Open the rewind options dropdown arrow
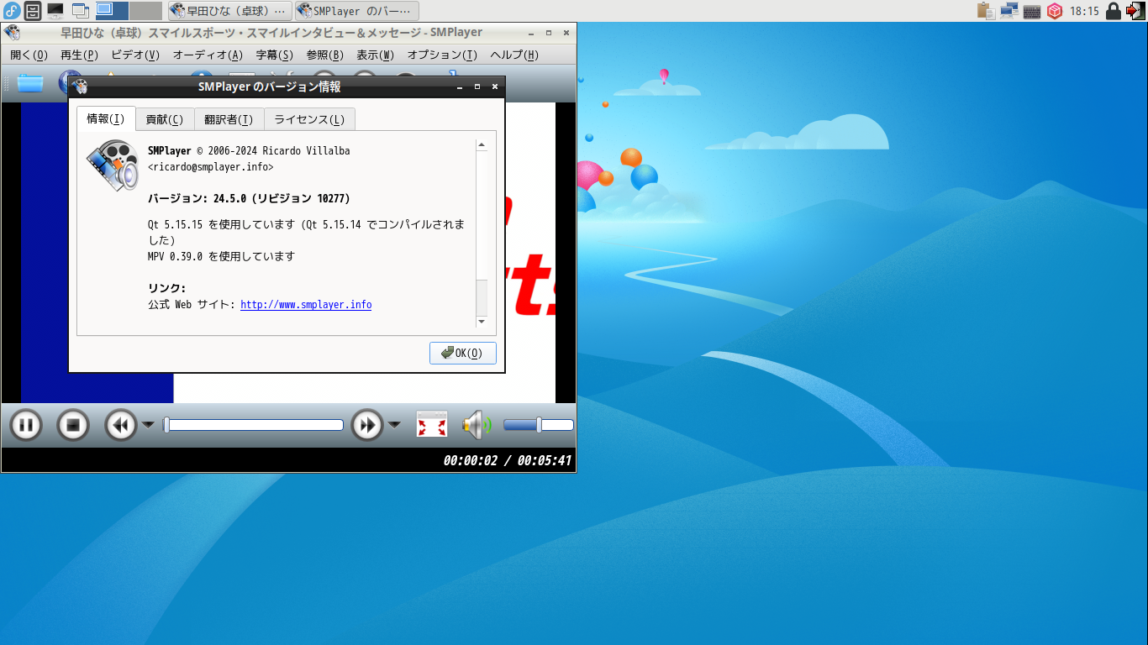 148,425
